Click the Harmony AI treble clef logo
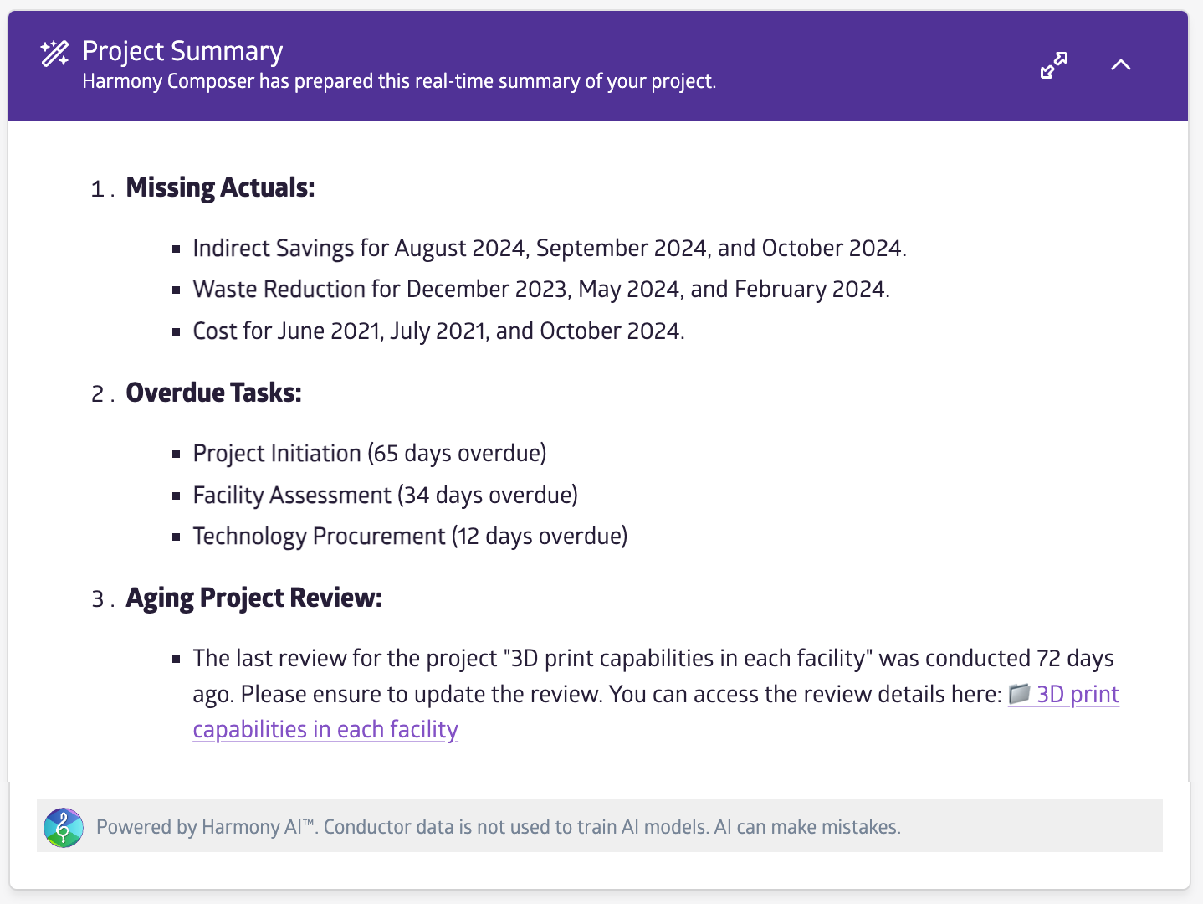The image size is (1203, 904). pyautogui.click(x=64, y=827)
